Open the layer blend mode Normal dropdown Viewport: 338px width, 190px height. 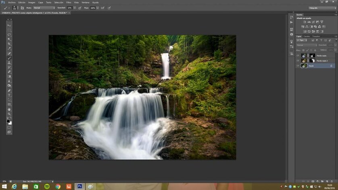(307, 45)
